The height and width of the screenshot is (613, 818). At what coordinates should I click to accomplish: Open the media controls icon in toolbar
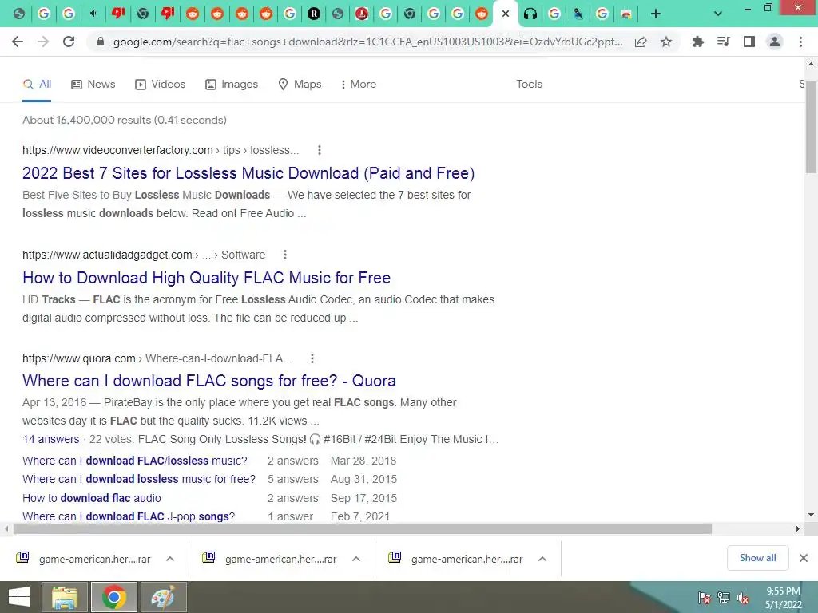(x=724, y=42)
